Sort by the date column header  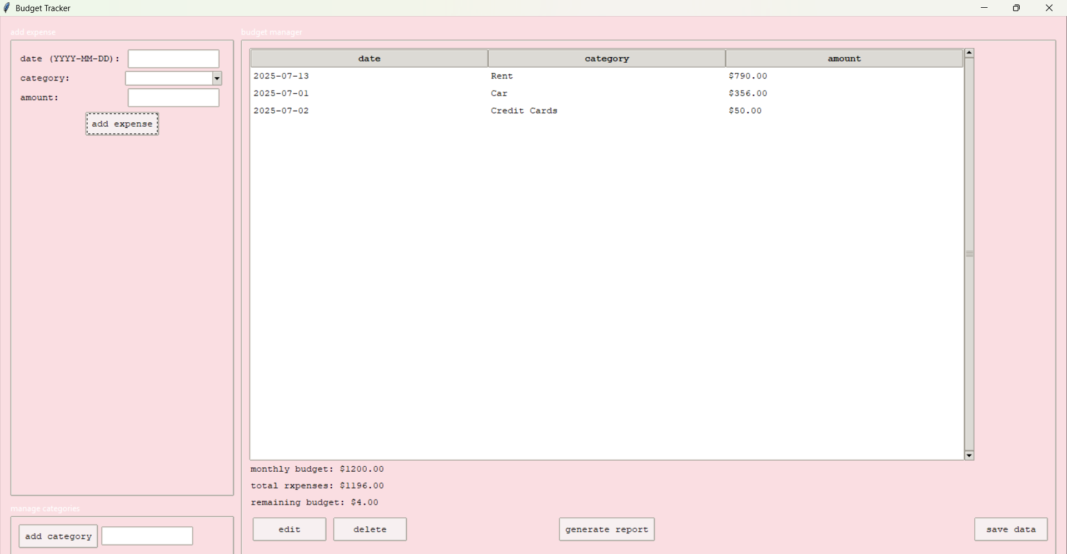[x=370, y=58]
